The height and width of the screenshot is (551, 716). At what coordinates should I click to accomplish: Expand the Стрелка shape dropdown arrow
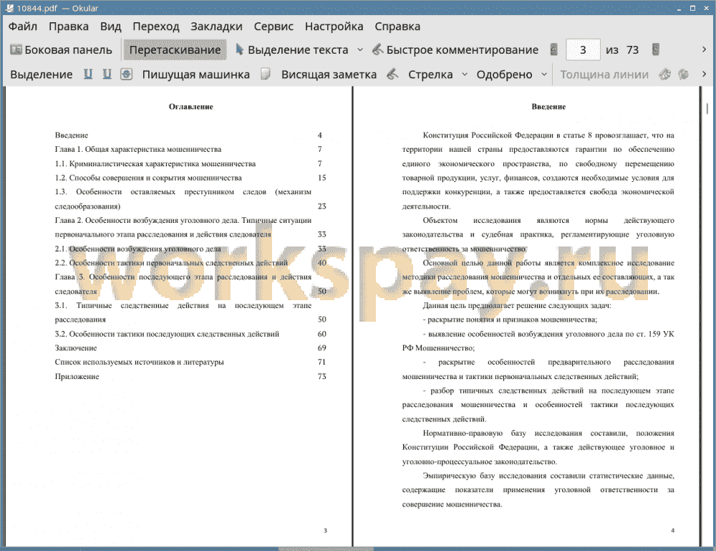[x=465, y=75]
